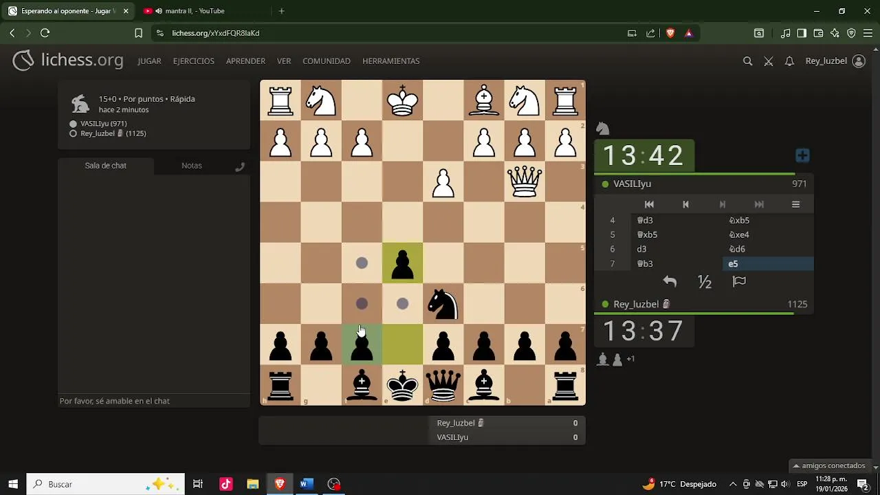Share this page icon in address bar
The height and width of the screenshot is (495, 880).
(x=650, y=33)
